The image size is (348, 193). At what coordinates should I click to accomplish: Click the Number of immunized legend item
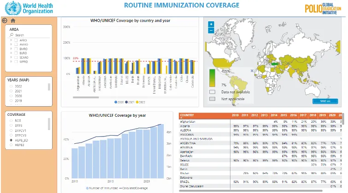102,188
